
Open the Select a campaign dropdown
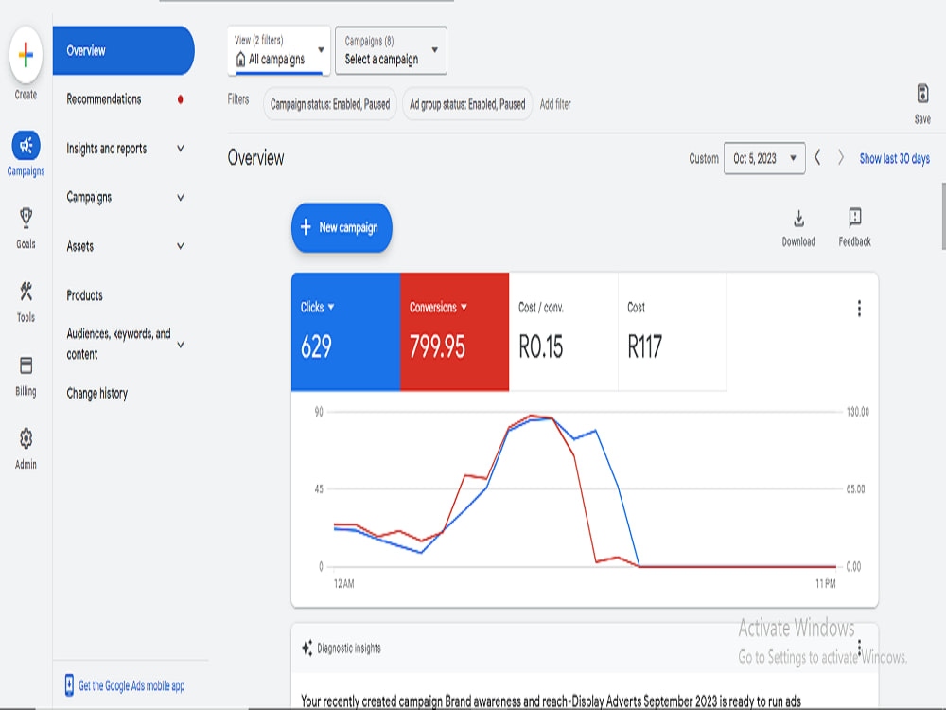click(391, 51)
